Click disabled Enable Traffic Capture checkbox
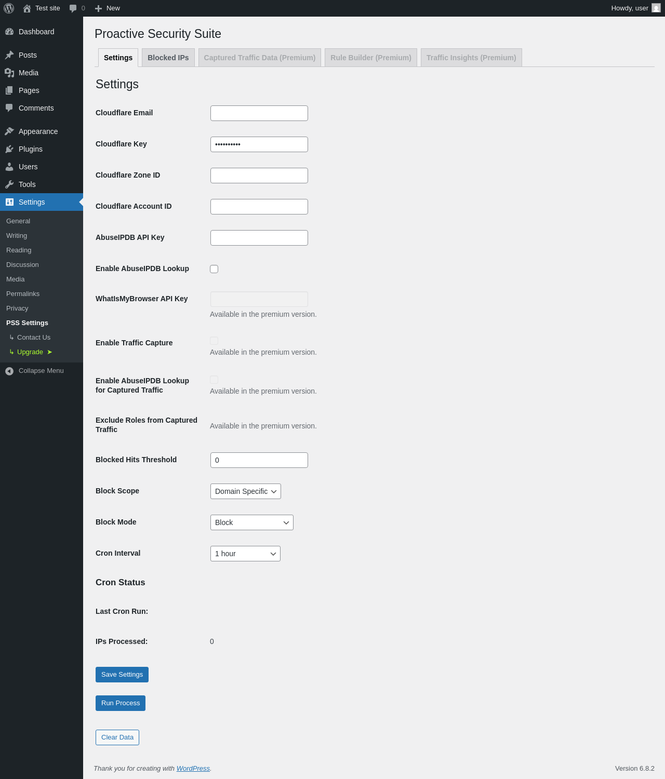This screenshot has height=779, width=665. tap(214, 341)
